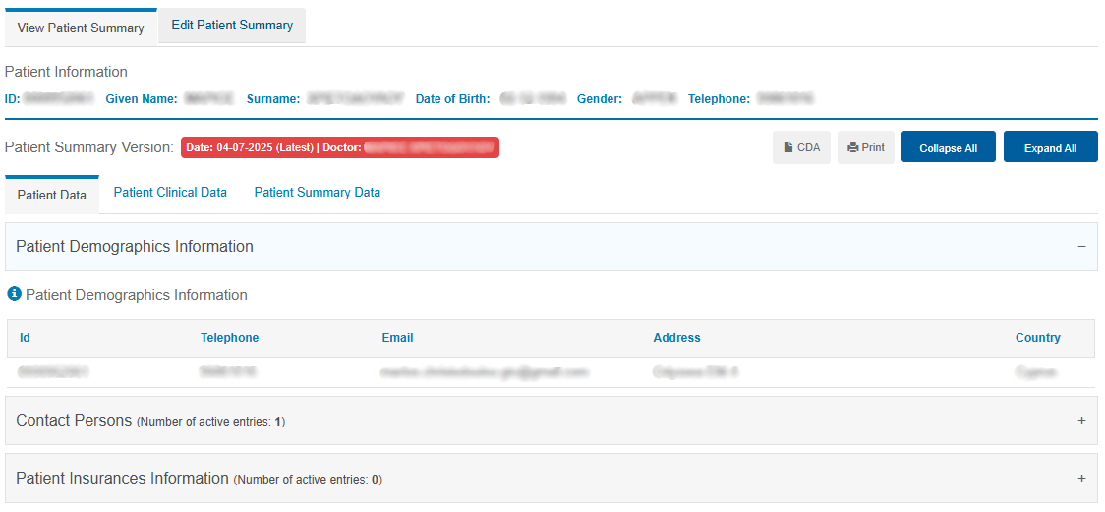The width and height of the screenshot is (1105, 512).
Task: Click the Address column header
Action: tap(676, 338)
